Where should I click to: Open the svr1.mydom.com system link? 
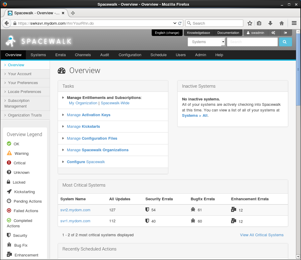(x=75, y=221)
